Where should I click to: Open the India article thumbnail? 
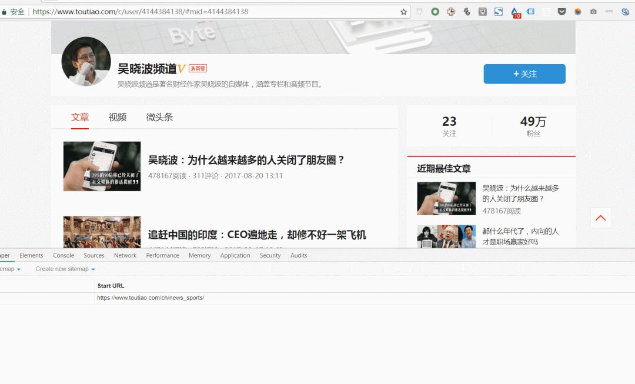102,232
